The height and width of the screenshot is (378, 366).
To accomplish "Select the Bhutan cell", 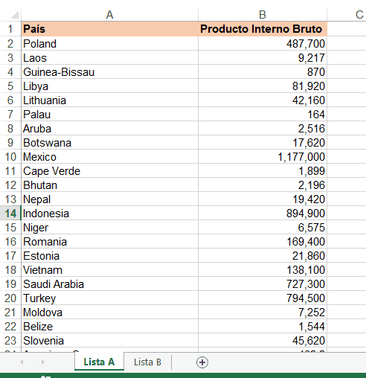I will (x=109, y=185).
